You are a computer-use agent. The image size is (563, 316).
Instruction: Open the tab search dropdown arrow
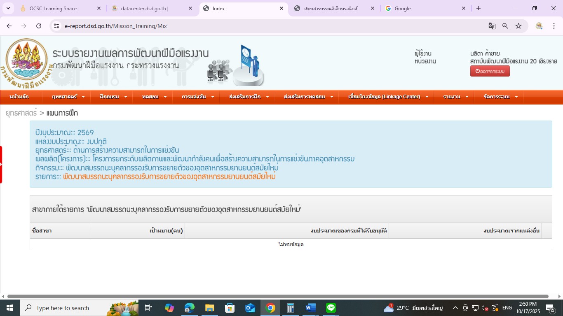(8, 8)
